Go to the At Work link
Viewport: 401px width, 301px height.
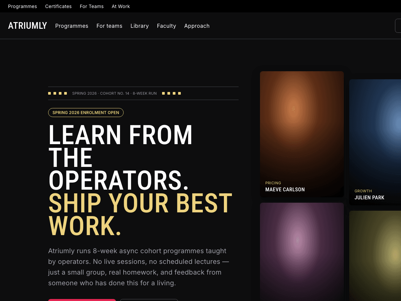pos(121,6)
